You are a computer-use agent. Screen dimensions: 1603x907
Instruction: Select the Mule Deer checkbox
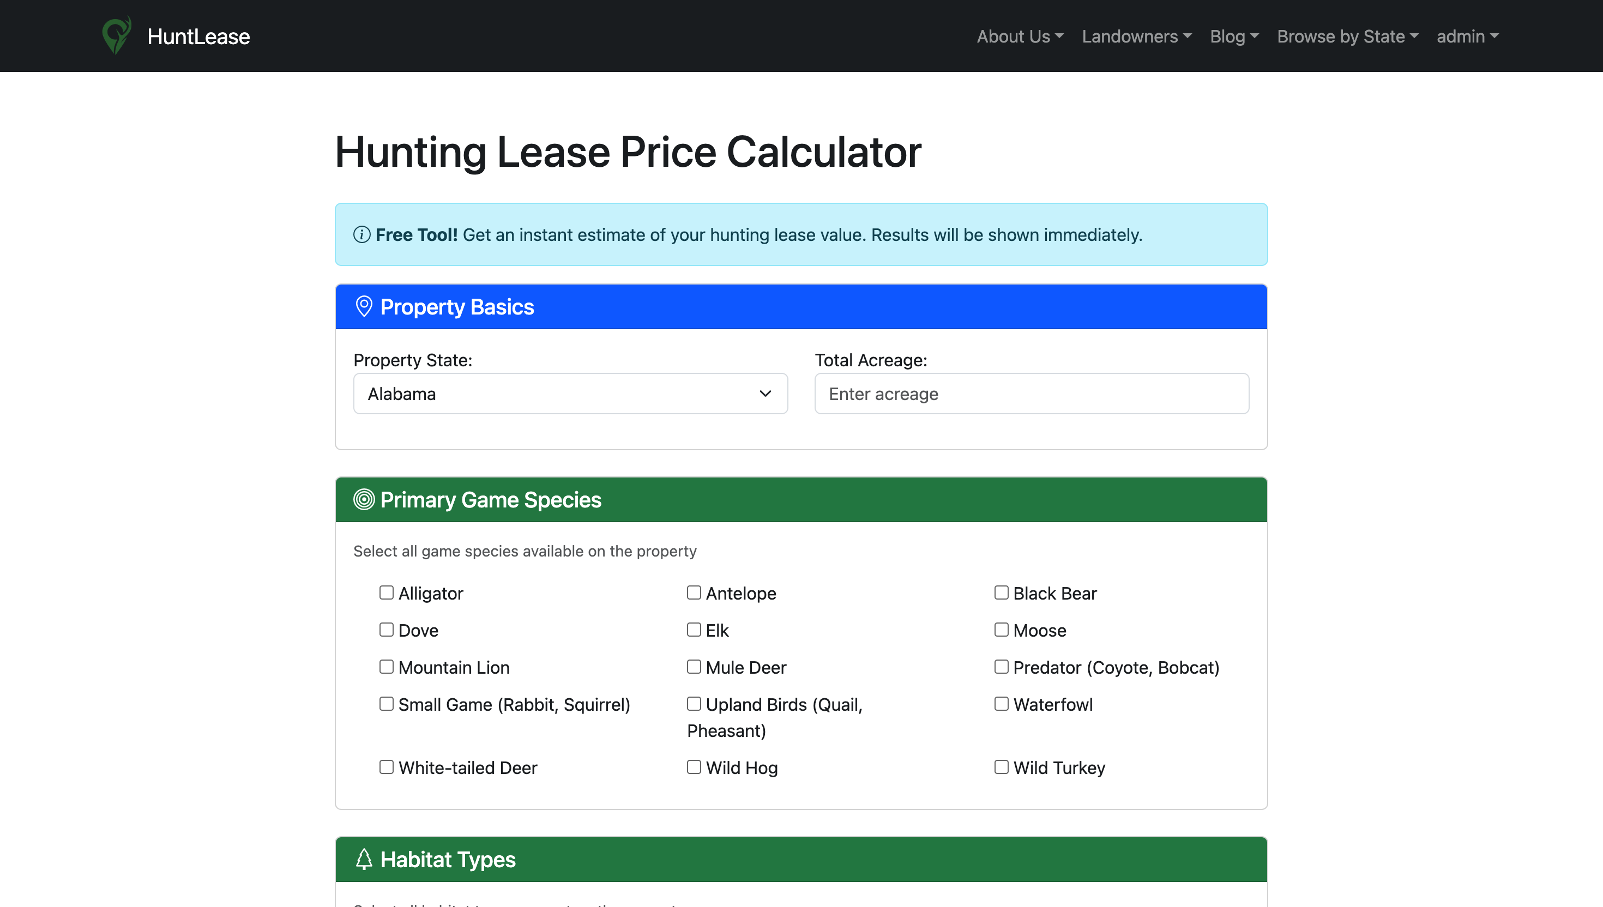tap(694, 667)
